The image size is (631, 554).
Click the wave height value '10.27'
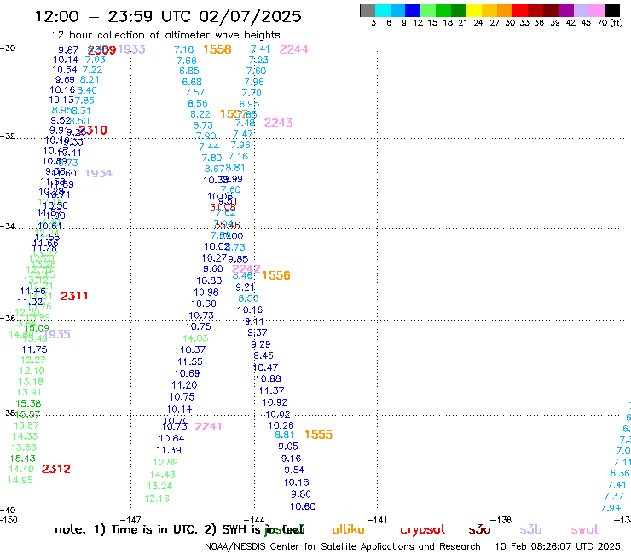pyautogui.click(x=215, y=258)
